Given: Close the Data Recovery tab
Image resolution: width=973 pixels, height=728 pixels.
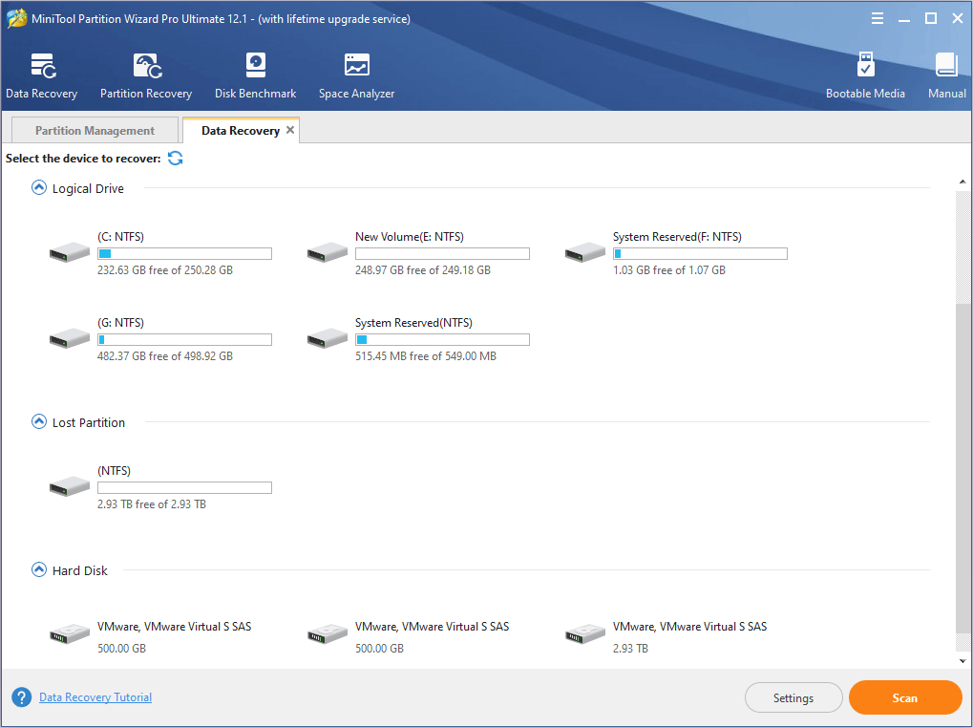Looking at the screenshot, I should [289, 129].
